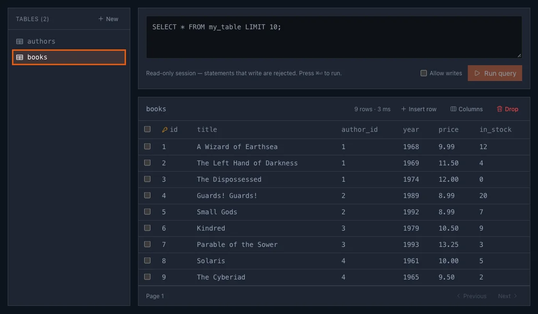Viewport: 538px width, 314px height.
Task: Sort by the title column header
Action: click(x=207, y=130)
